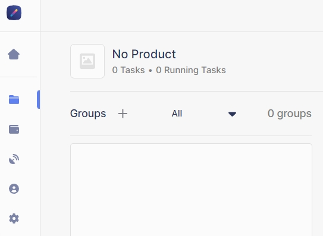Open the settings gear icon
The width and height of the screenshot is (323, 236).
click(14, 218)
